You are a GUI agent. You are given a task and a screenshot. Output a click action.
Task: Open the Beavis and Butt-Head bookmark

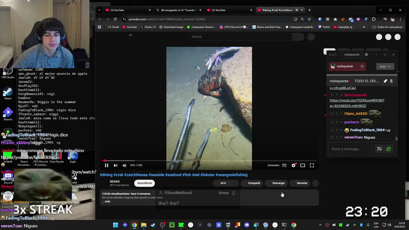tap(267, 27)
